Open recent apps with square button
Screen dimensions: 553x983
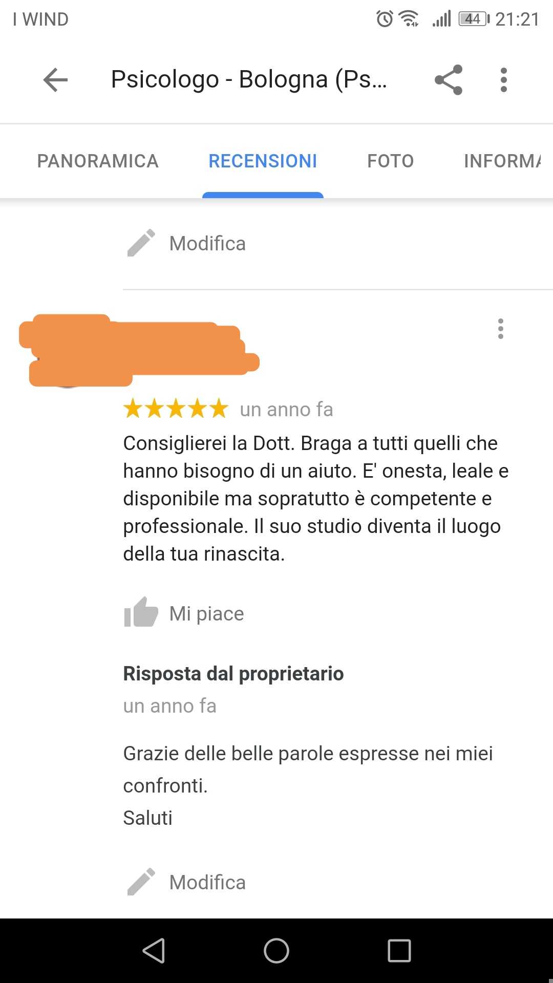[x=399, y=951]
